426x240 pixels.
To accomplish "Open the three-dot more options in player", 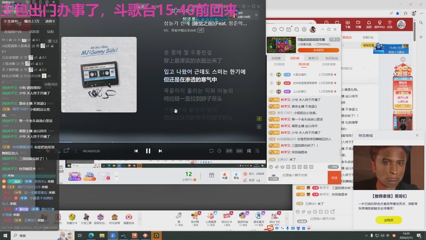I will pyautogui.click(x=76, y=151).
